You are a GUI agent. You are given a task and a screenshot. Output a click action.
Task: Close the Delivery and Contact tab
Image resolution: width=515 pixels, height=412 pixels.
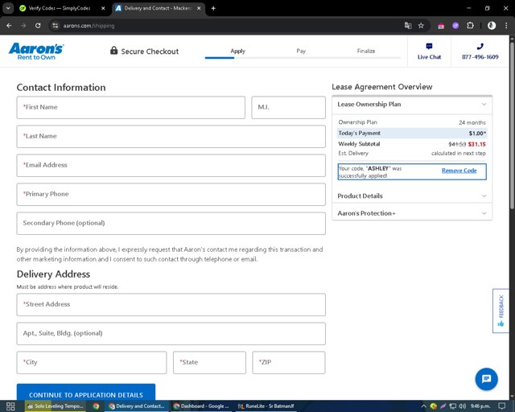tap(199, 8)
